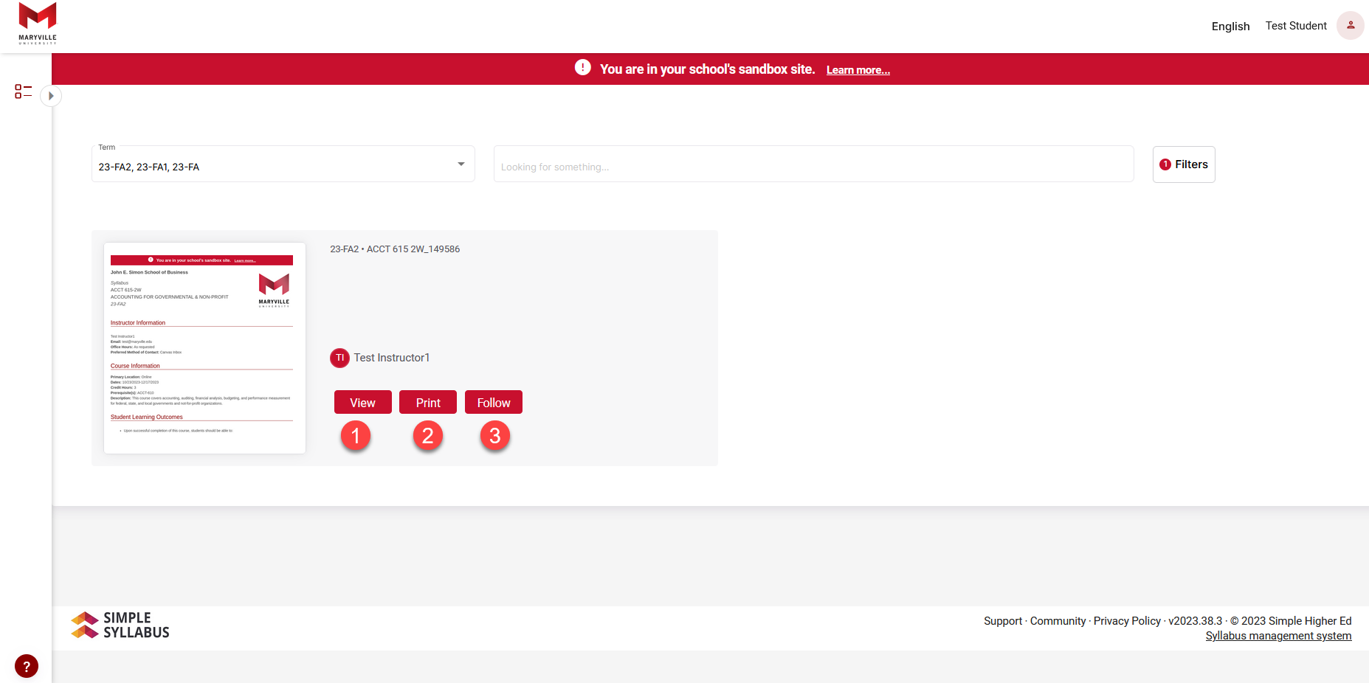Open the sidebar list menu icon
The width and height of the screenshot is (1369, 683).
pyautogui.click(x=24, y=91)
